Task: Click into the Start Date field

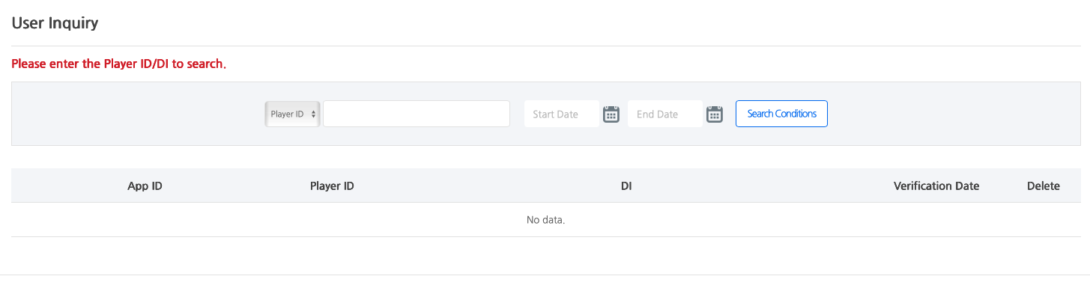Action: coord(562,114)
